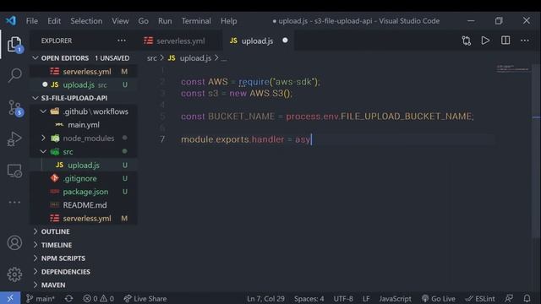The width and height of the screenshot is (541, 304).
Task: Change end of line sequence LF
Action: tap(366, 298)
